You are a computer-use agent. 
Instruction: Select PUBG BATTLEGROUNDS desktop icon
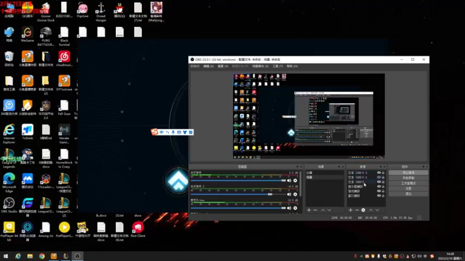tap(46, 37)
